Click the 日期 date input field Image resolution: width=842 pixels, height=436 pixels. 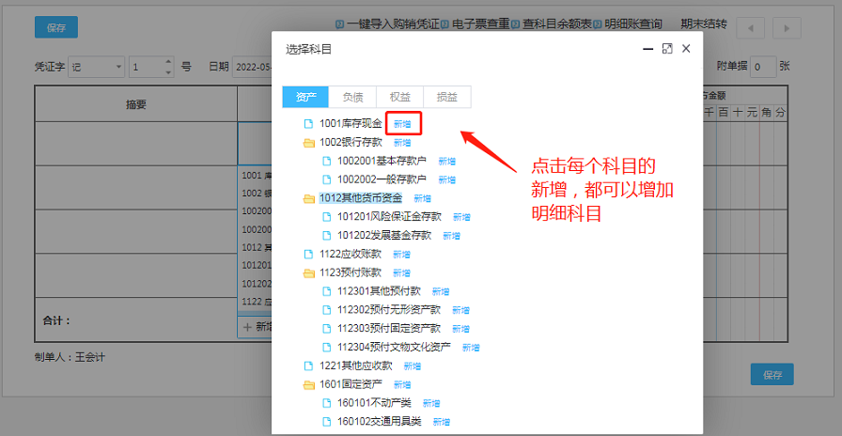tap(253, 67)
